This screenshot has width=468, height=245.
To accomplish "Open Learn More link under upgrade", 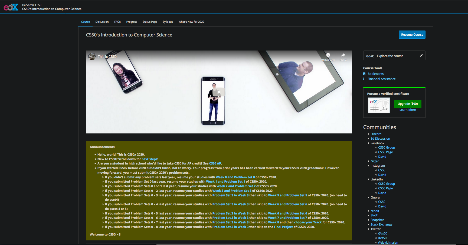I will [x=408, y=110].
